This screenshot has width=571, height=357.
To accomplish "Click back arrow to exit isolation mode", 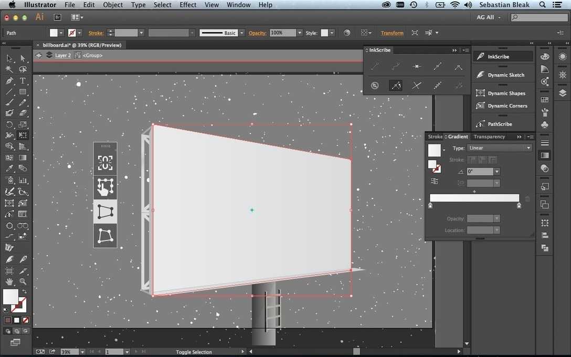I will (x=39, y=55).
